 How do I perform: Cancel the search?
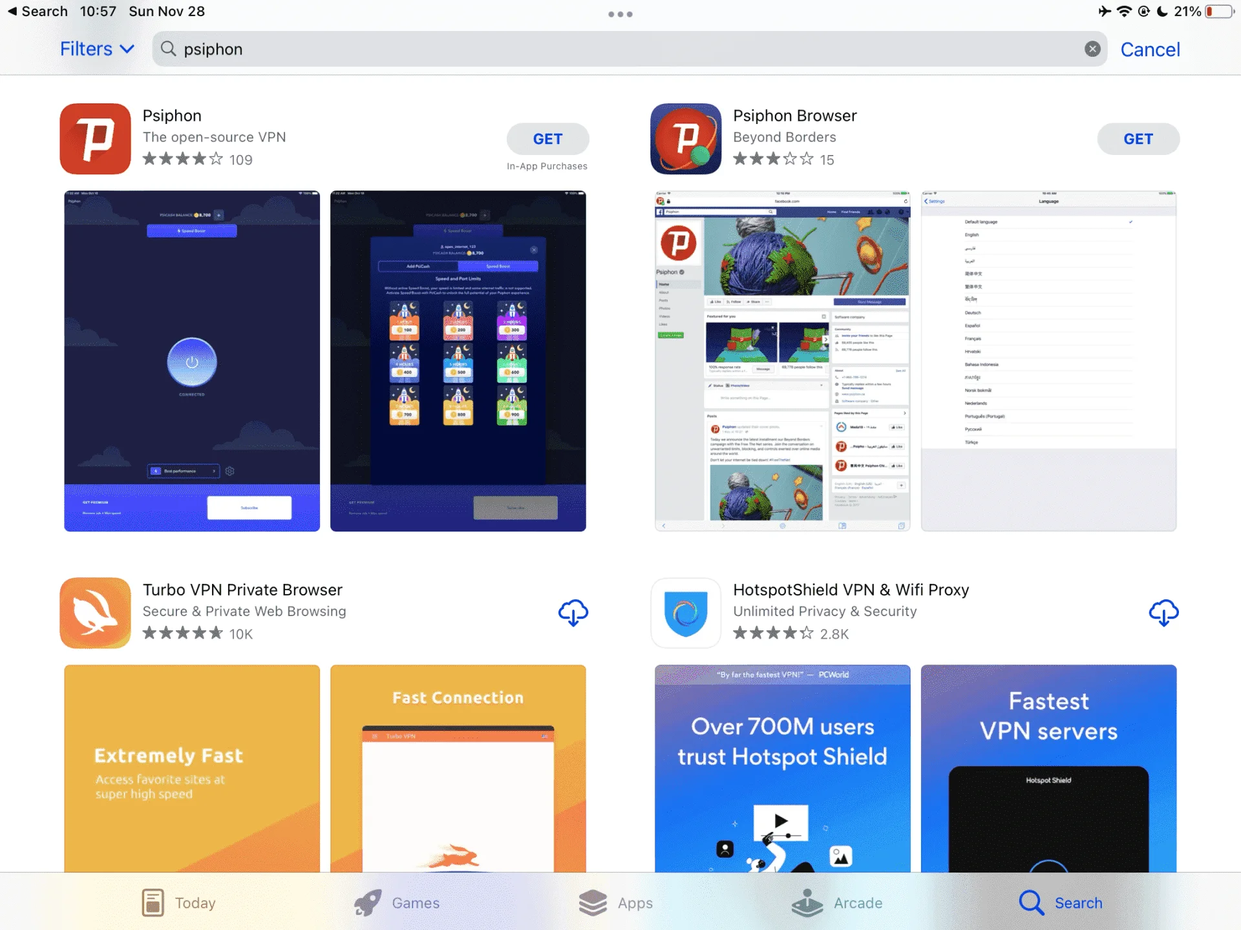pos(1150,50)
